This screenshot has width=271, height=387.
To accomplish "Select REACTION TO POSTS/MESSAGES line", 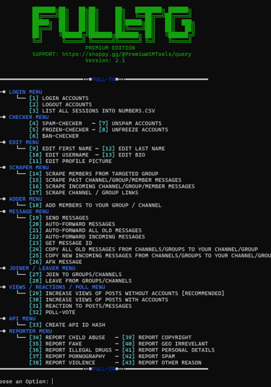I will coord(80,306).
